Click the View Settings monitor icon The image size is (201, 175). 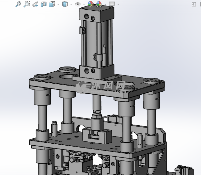pos(112,4)
